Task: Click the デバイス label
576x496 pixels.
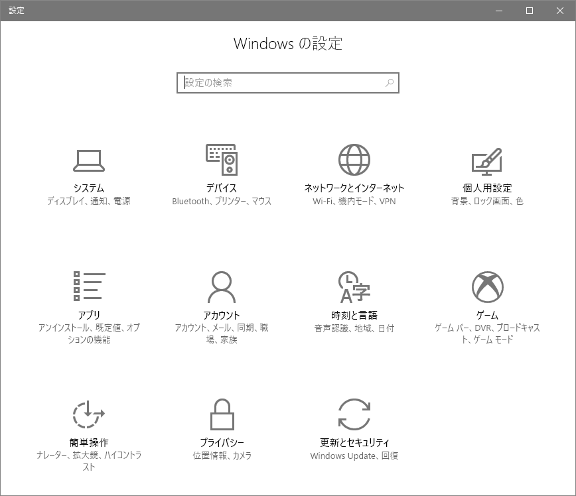Action: point(222,188)
